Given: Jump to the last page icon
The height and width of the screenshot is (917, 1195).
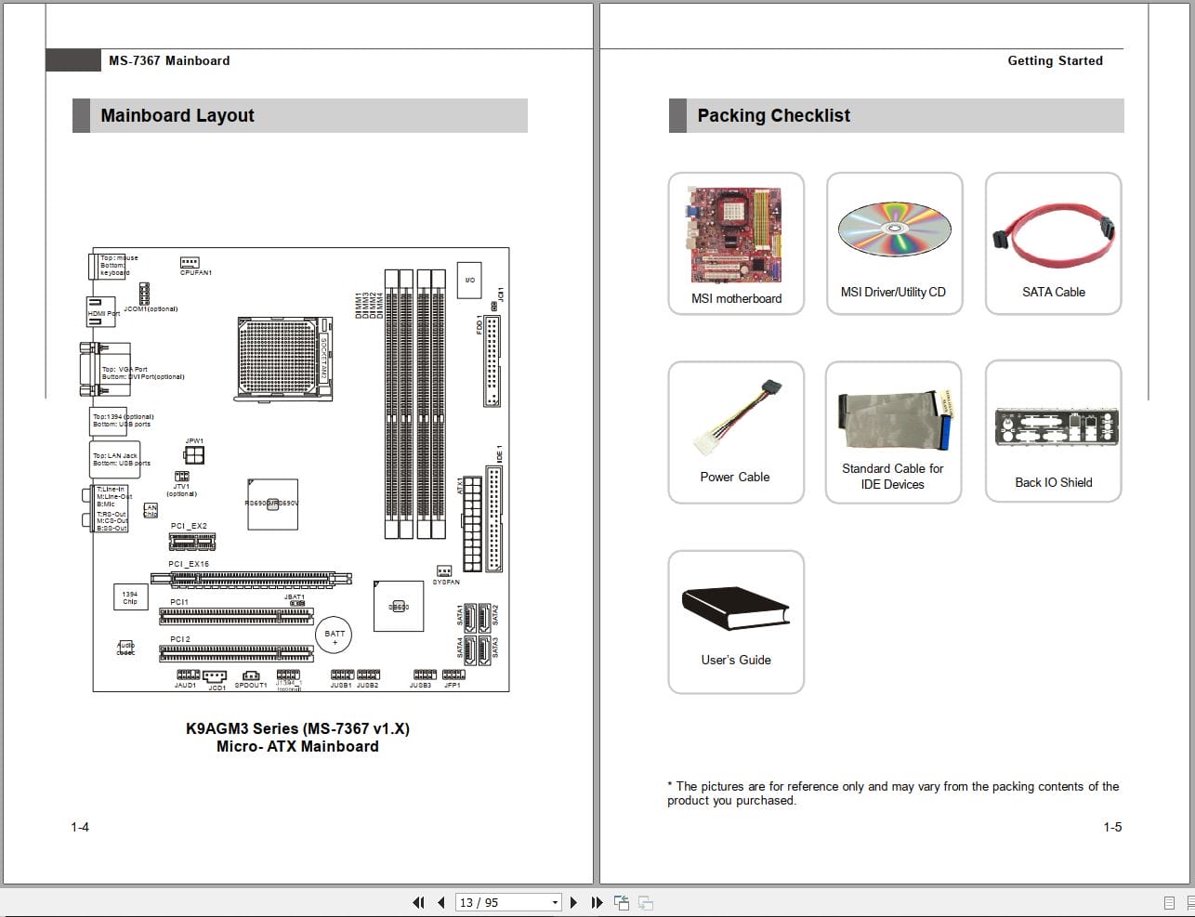Looking at the screenshot, I should coord(597,902).
